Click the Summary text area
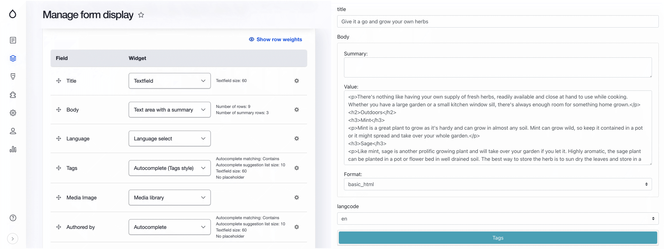The height and width of the screenshot is (249, 664). (498, 67)
